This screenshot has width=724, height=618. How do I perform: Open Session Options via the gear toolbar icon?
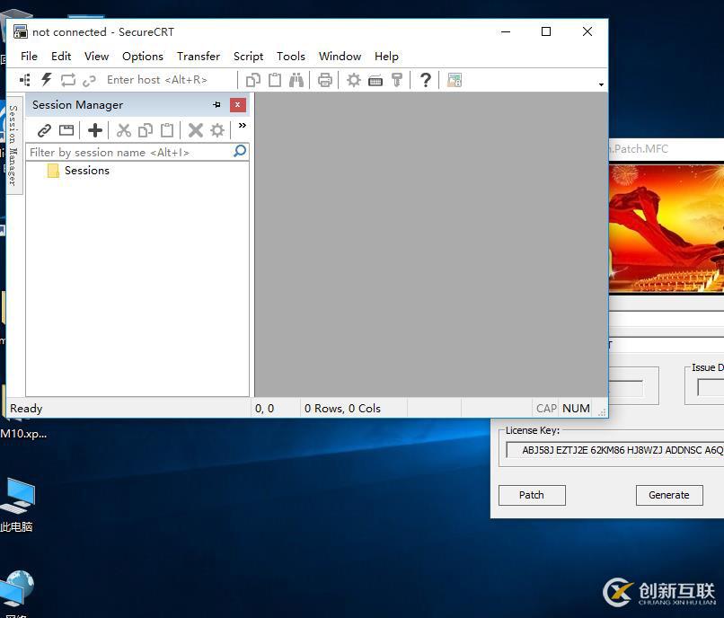coord(354,80)
